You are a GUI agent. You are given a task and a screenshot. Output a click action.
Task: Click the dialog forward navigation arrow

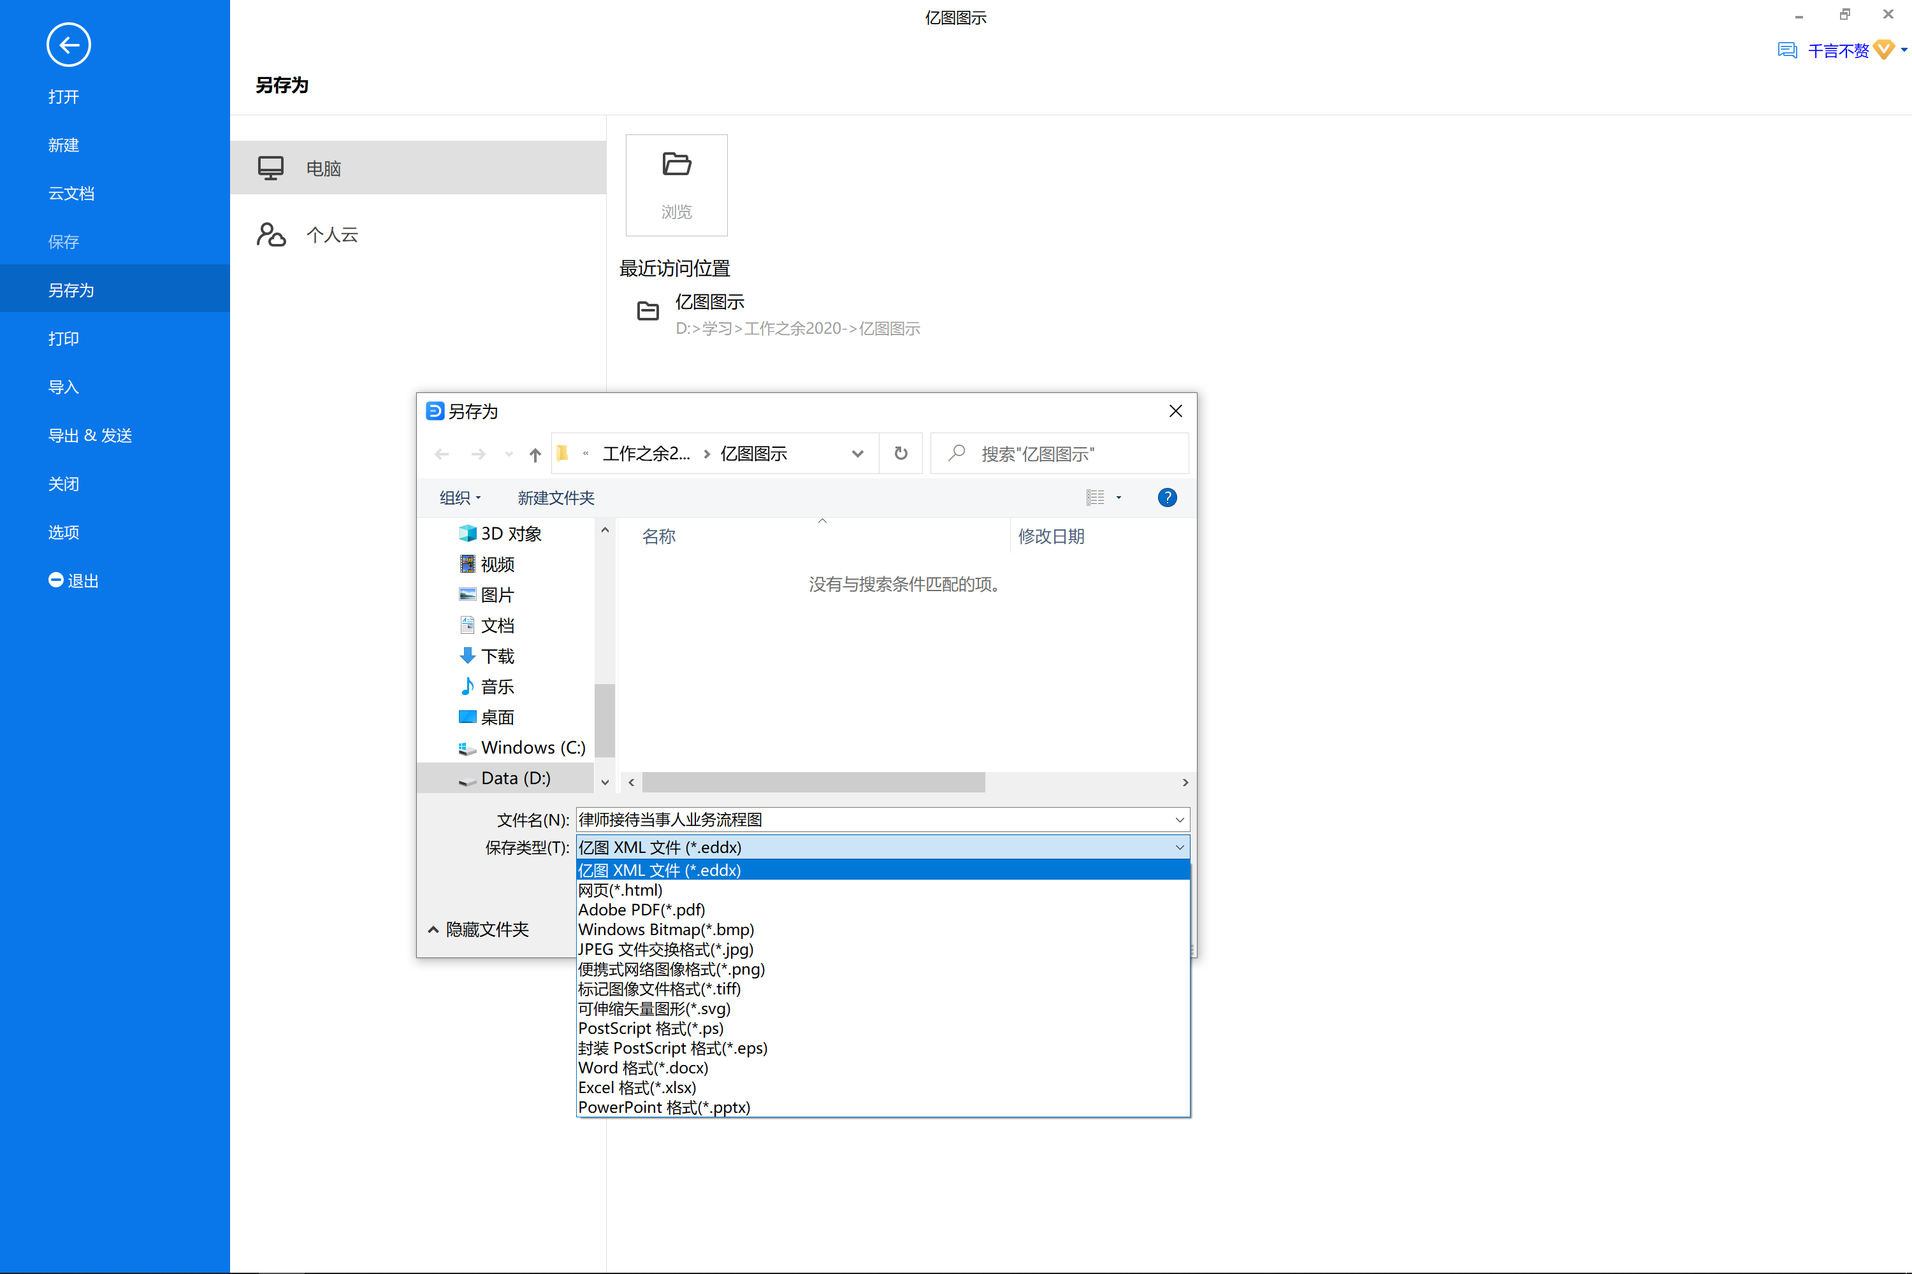pyautogui.click(x=478, y=454)
